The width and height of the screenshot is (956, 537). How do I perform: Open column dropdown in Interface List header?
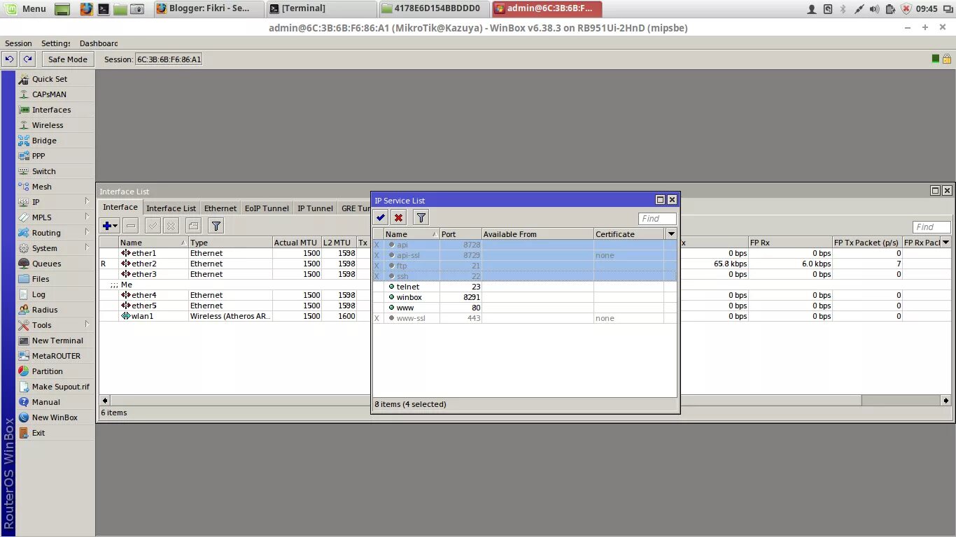point(946,243)
